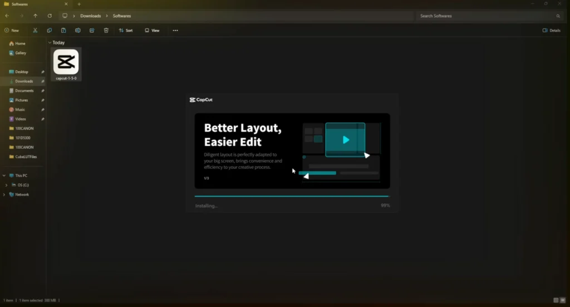570x307 pixels.
Task: Open chevron dropdown after Downloads breadcrumb
Action: 107,16
